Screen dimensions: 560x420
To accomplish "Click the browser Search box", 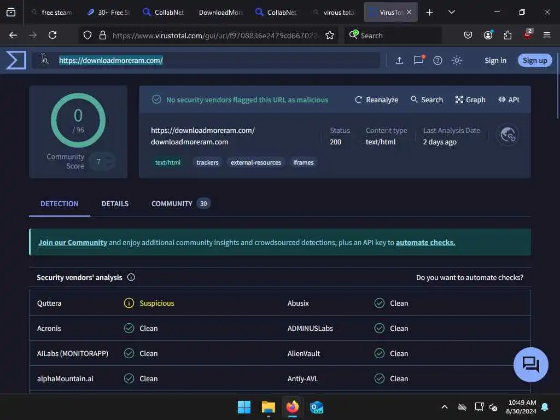I will coord(393,36).
